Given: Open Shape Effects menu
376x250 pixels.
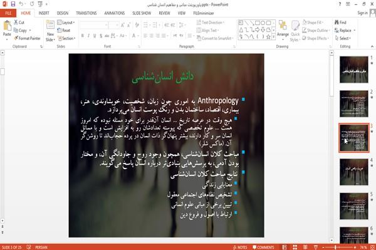Looking at the screenshot, I should [x=315, y=38].
